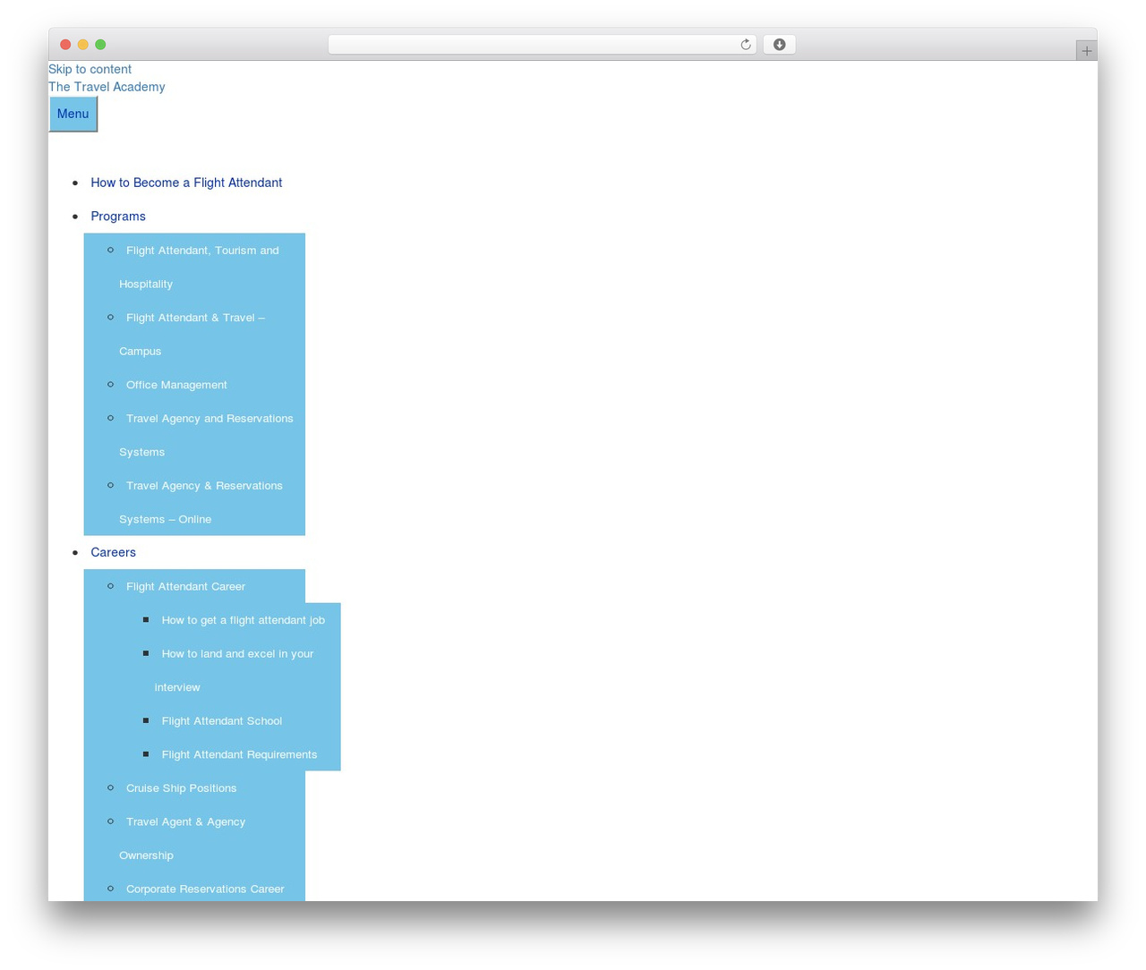Open How to Become a Flight Attendant
1146x970 pixels.
pyautogui.click(x=186, y=183)
